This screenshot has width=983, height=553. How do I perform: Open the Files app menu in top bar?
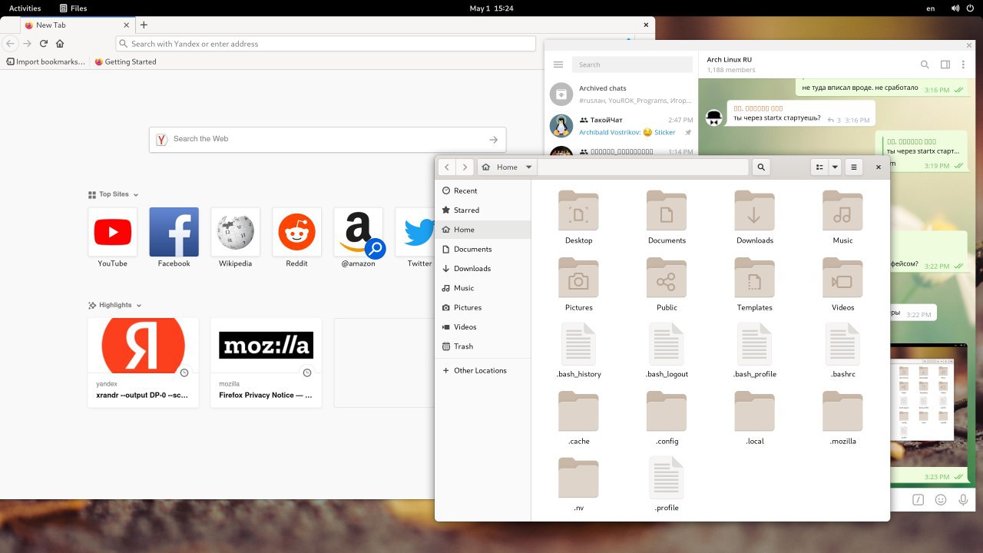(x=74, y=8)
